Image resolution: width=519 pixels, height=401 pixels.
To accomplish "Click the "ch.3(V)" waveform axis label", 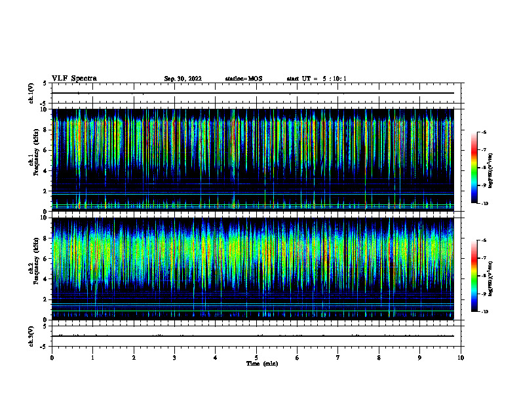I will [31, 336].
